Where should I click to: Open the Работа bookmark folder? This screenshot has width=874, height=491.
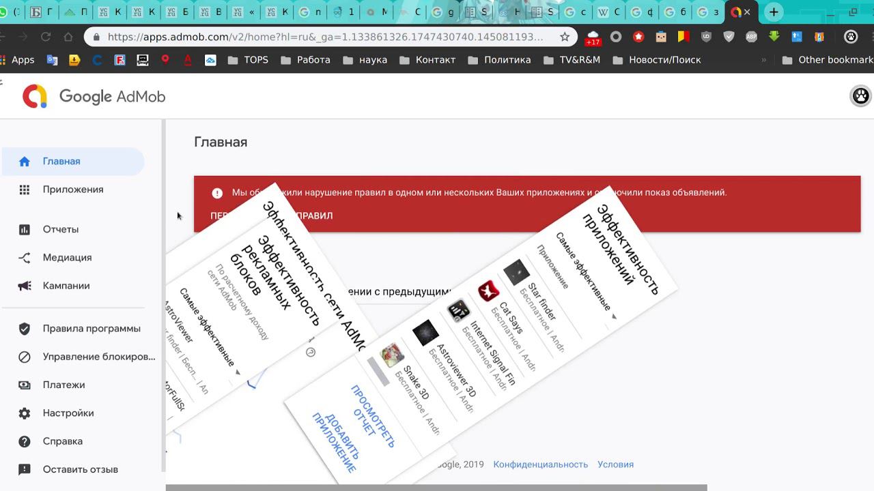(305, 60)
